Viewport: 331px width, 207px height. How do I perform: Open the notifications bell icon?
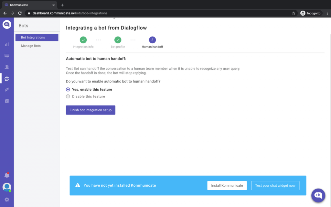pos(7,175)
